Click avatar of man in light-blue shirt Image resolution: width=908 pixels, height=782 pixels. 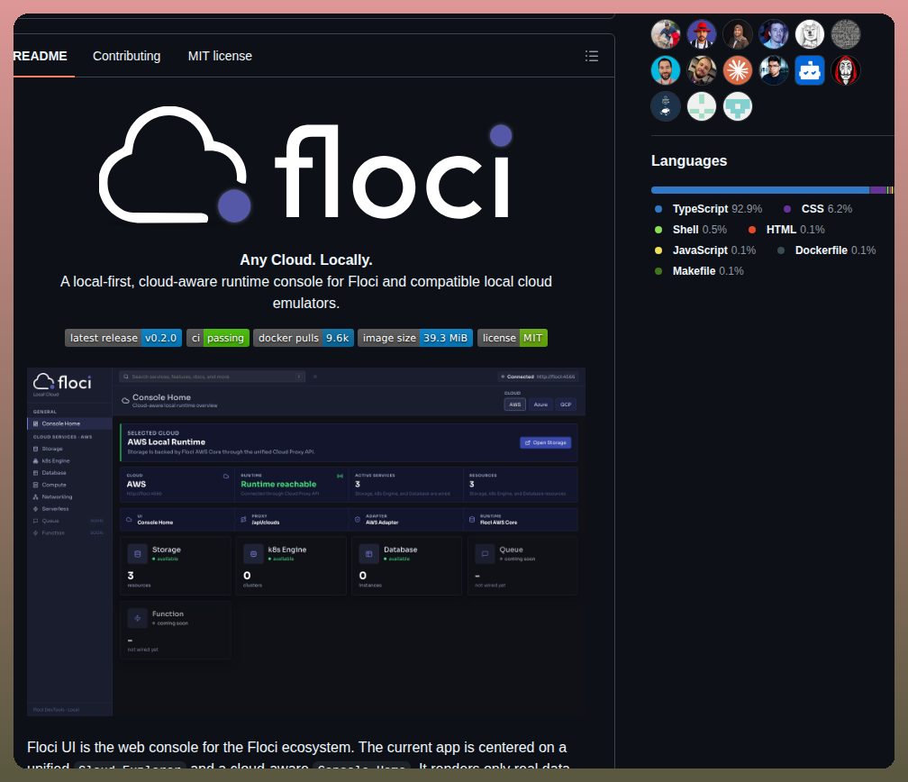[x=774, y=34]
